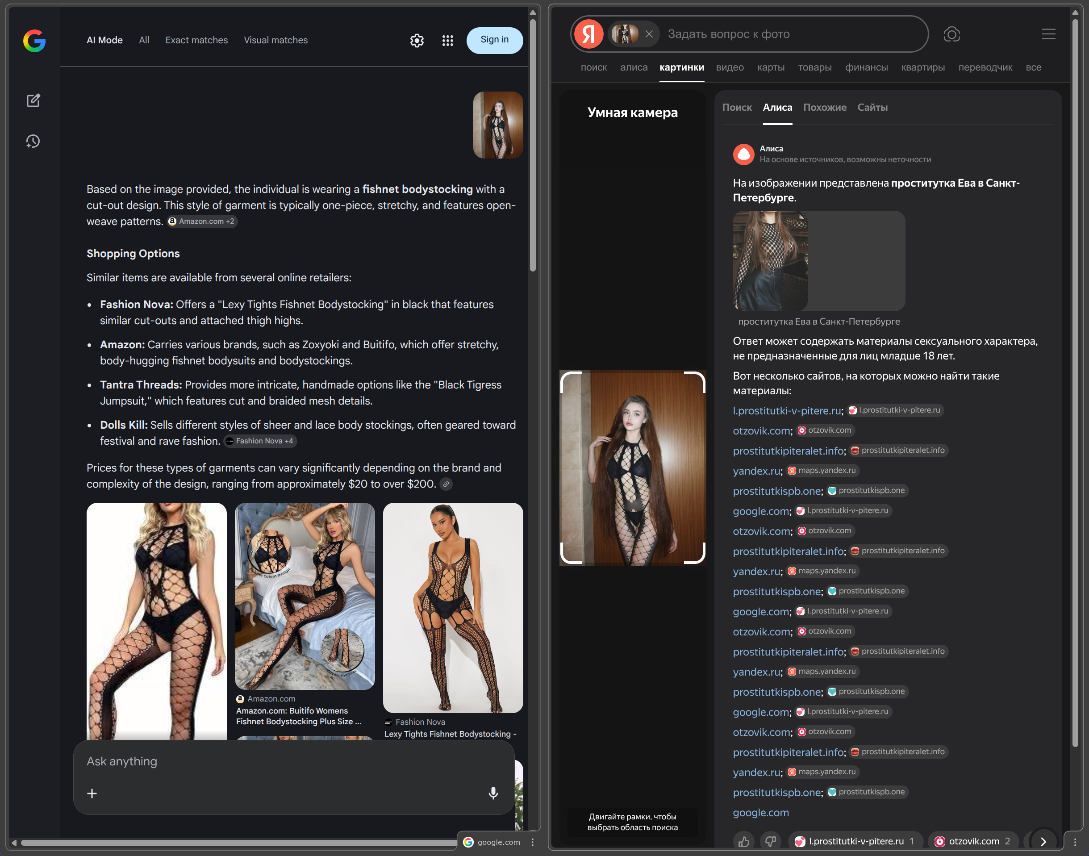Open Google apps grid icon

(x=447, y=41)
